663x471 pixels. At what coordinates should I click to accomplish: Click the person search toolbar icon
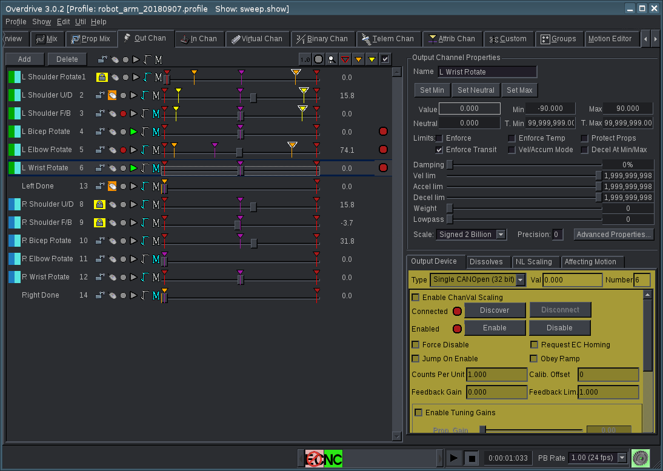click(332, 59)
